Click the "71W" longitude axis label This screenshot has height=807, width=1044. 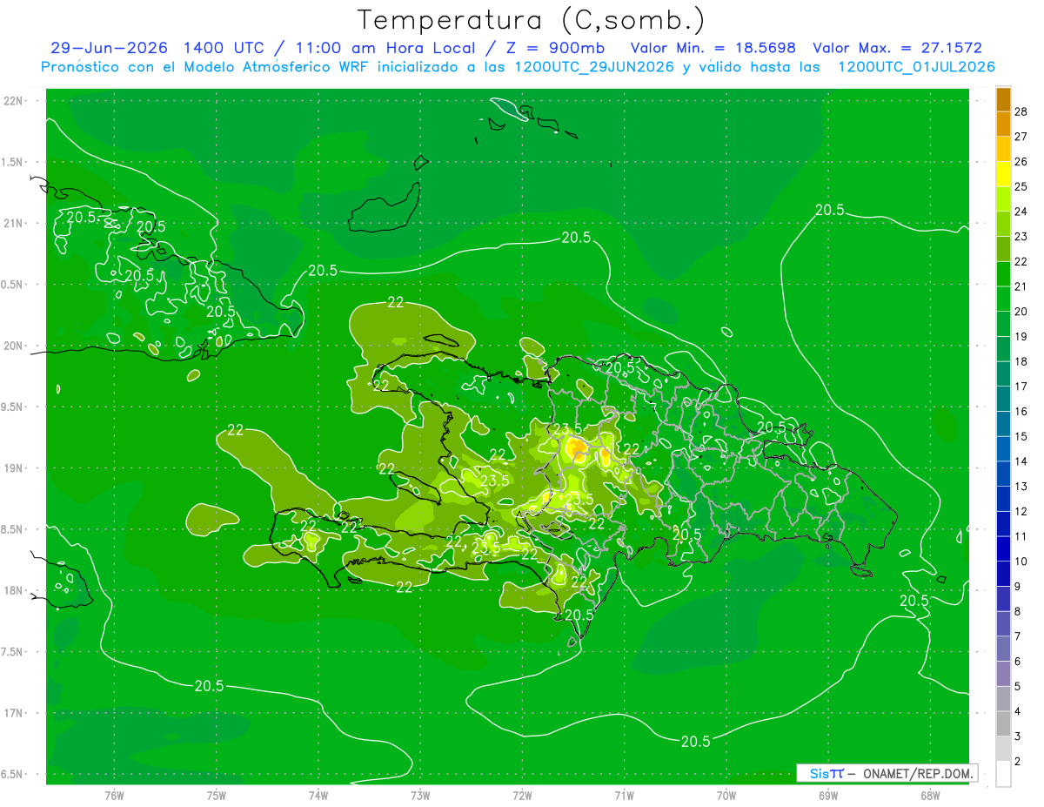click(624, 795)
